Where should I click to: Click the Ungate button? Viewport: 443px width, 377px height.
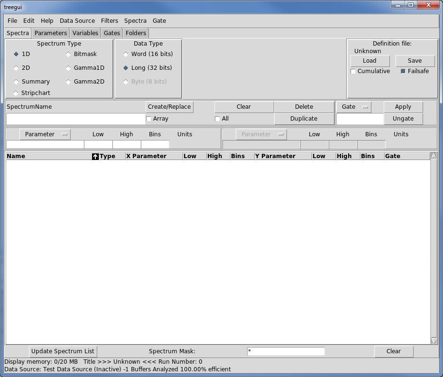click(403, 119)
